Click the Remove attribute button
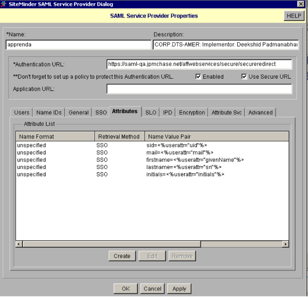 [x=182, y=256]
